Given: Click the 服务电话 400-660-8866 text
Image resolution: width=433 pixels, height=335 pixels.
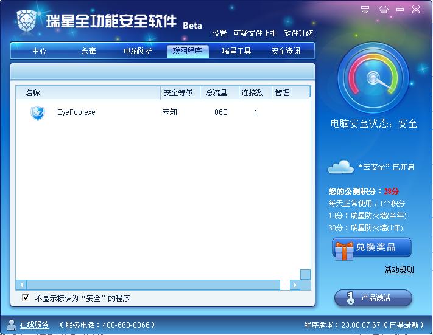Looking at the screenshot, I should coord(107,325).
